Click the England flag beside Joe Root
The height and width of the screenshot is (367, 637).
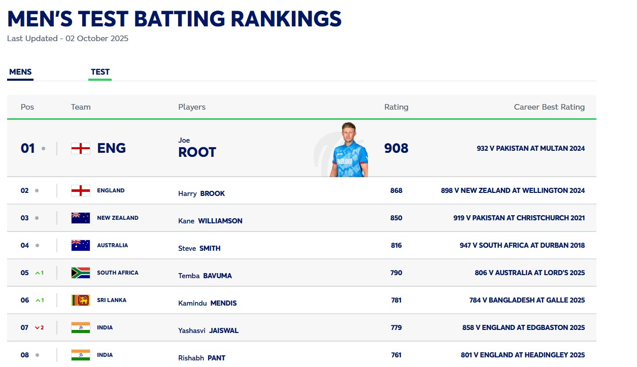click(81, 148)
